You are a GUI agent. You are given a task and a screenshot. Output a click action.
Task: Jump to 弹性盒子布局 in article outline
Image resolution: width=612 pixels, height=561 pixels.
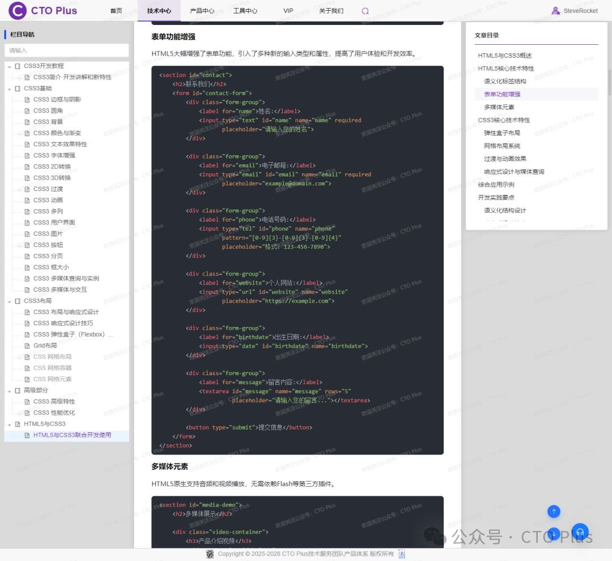(502, 133)
